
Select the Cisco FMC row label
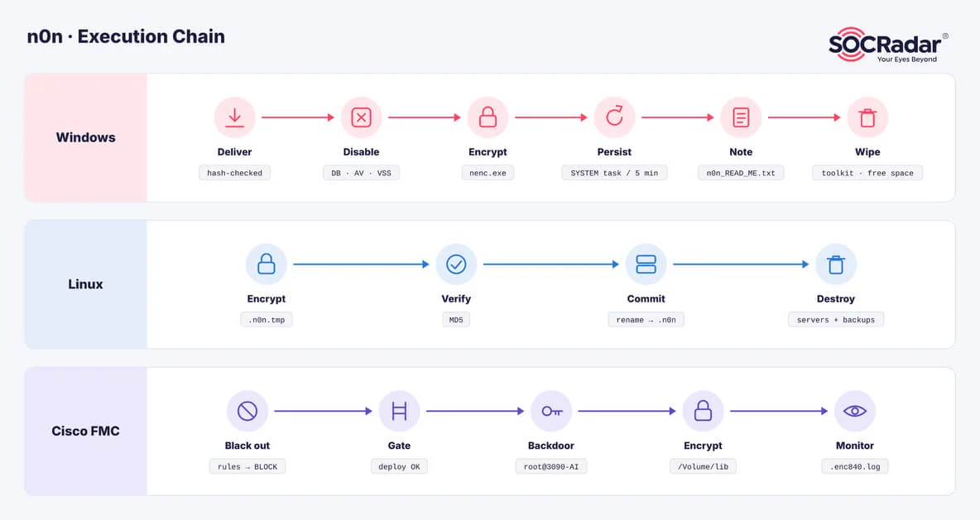point(85,431)
